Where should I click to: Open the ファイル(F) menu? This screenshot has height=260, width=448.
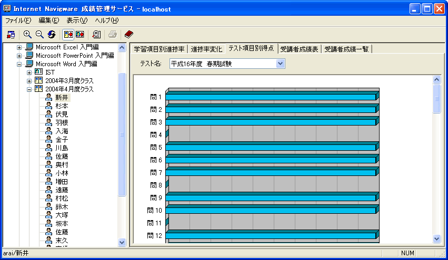[x=18, y=20]
